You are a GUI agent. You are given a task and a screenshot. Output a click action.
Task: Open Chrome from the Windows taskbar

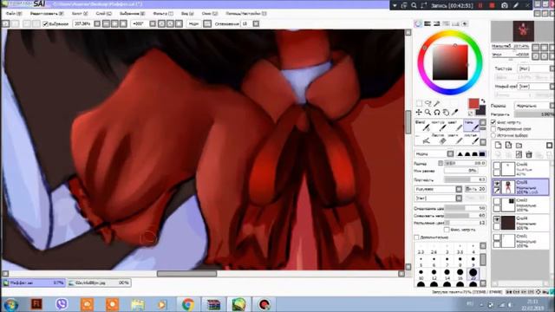coord(188,304)
